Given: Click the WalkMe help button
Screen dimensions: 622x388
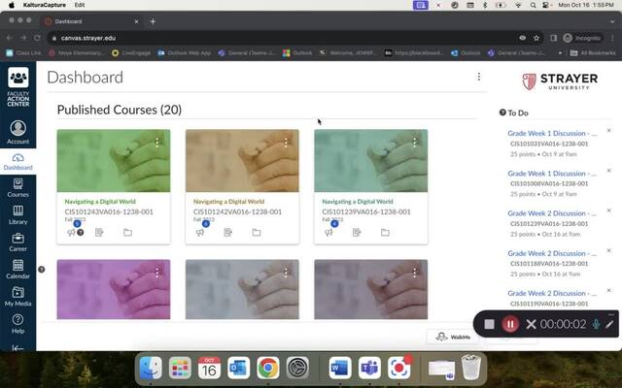Looking at the screenshot, I should coord(453,337).
